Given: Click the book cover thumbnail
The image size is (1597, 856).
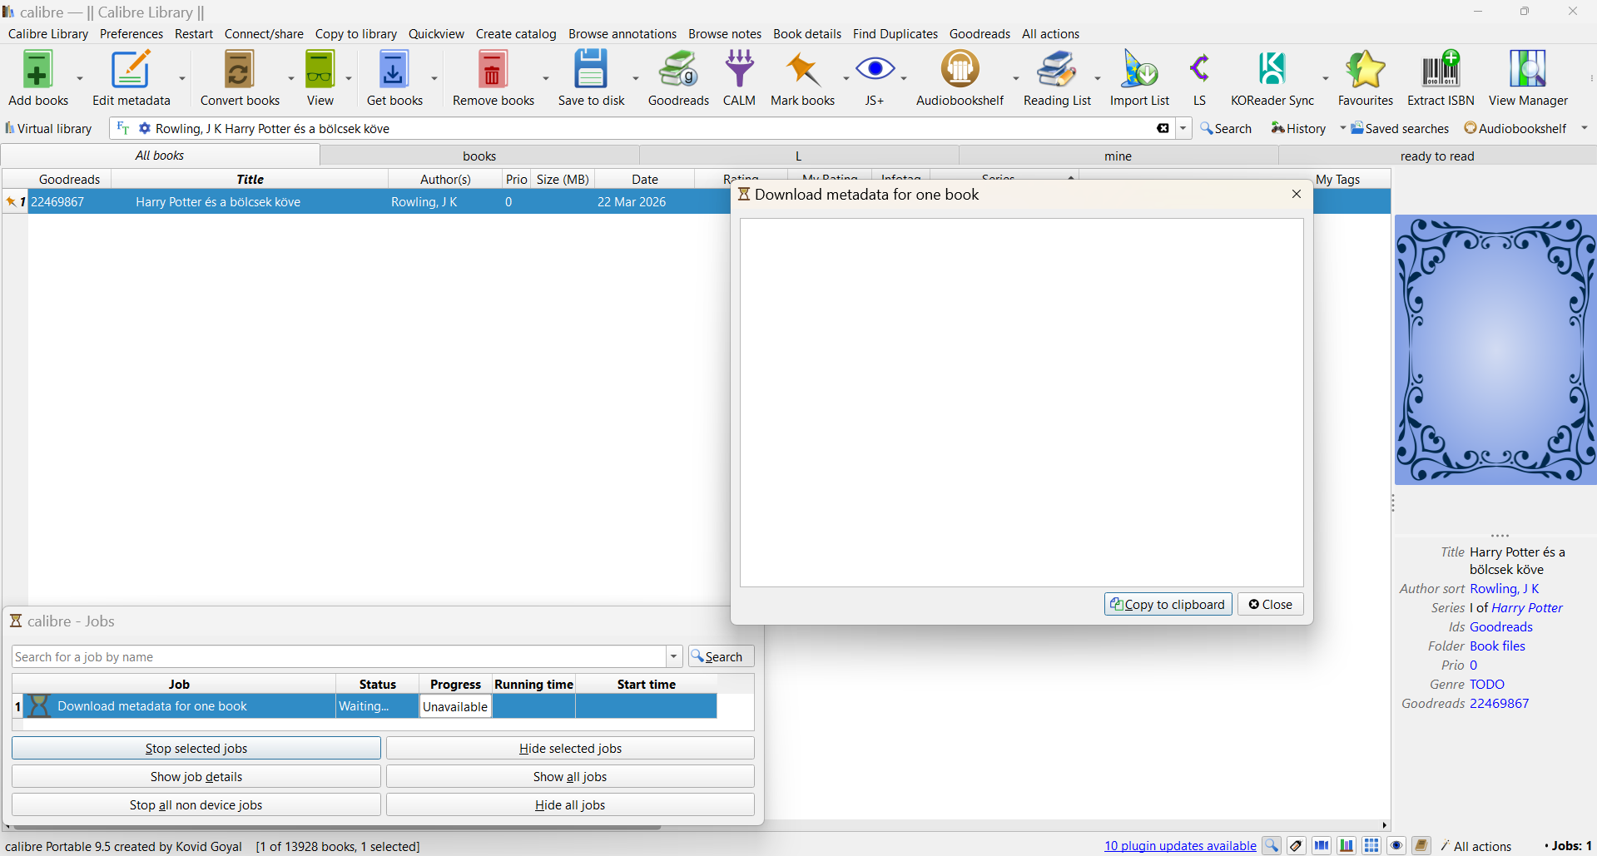Looking at the screenshot, I should coord(1495,350).
